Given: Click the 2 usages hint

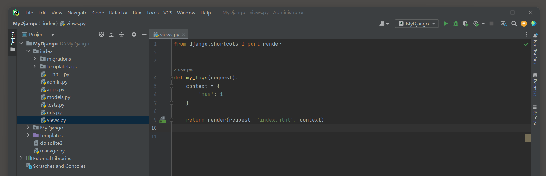Looking at the screenshot, I should 183,69.
